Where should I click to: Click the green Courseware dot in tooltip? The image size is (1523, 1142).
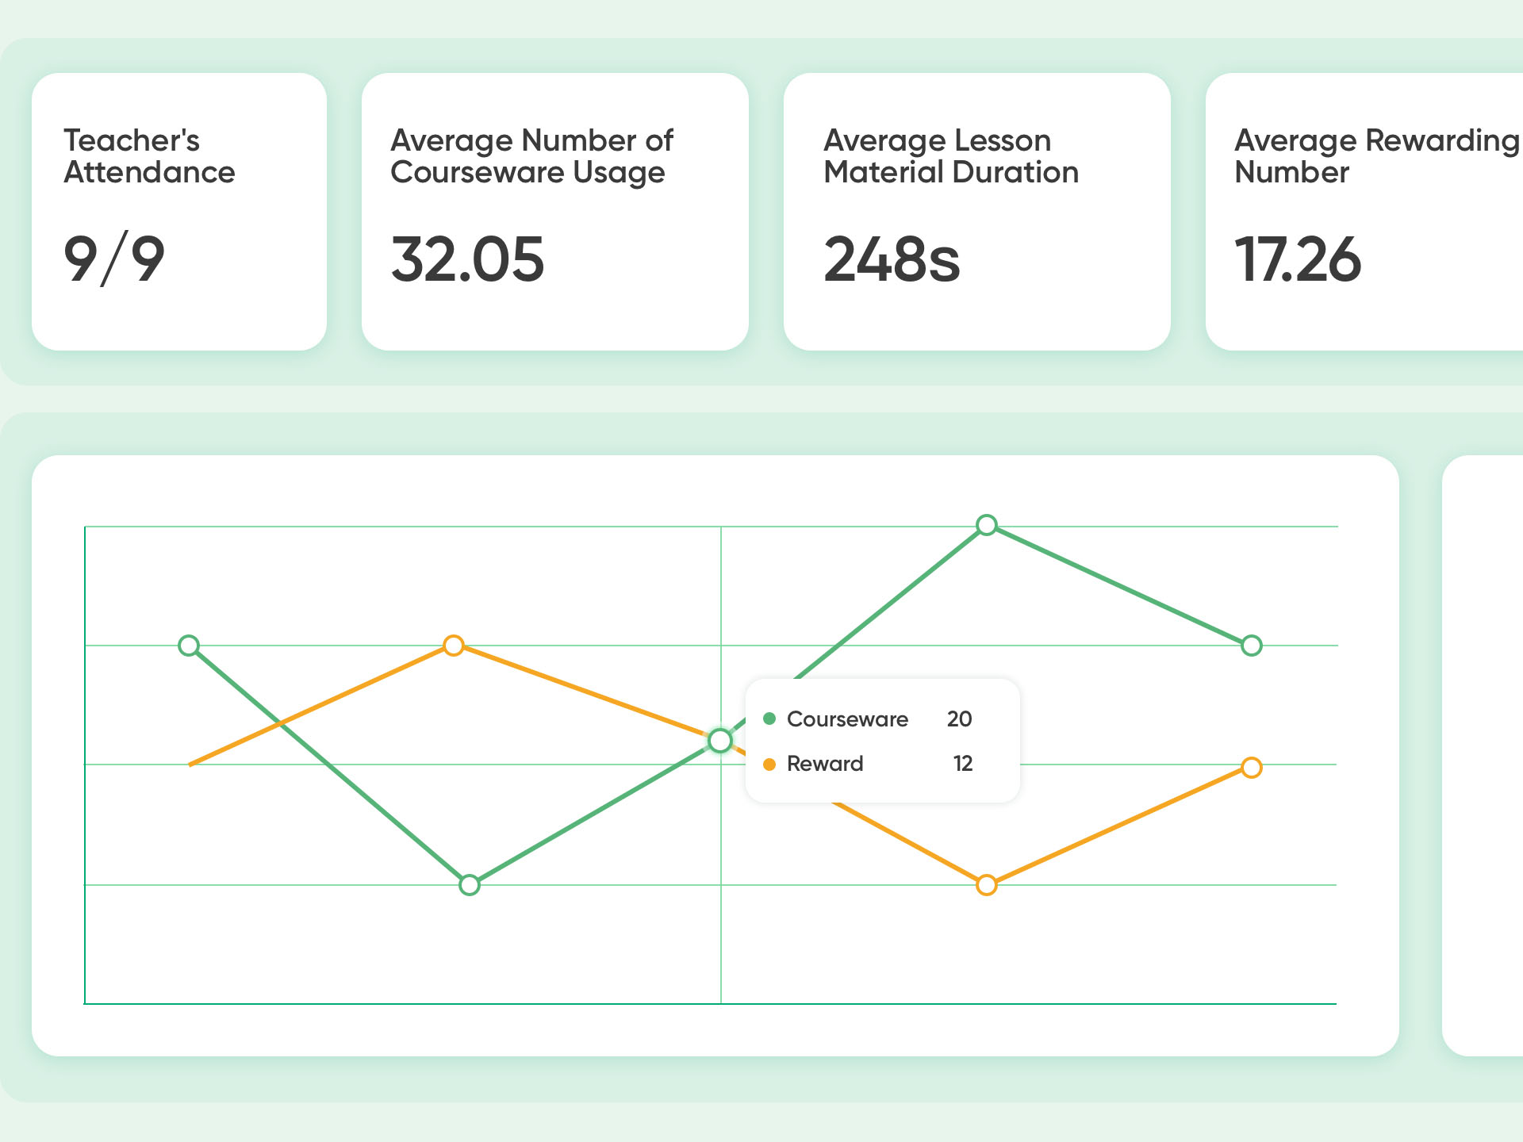coord(769,719)
